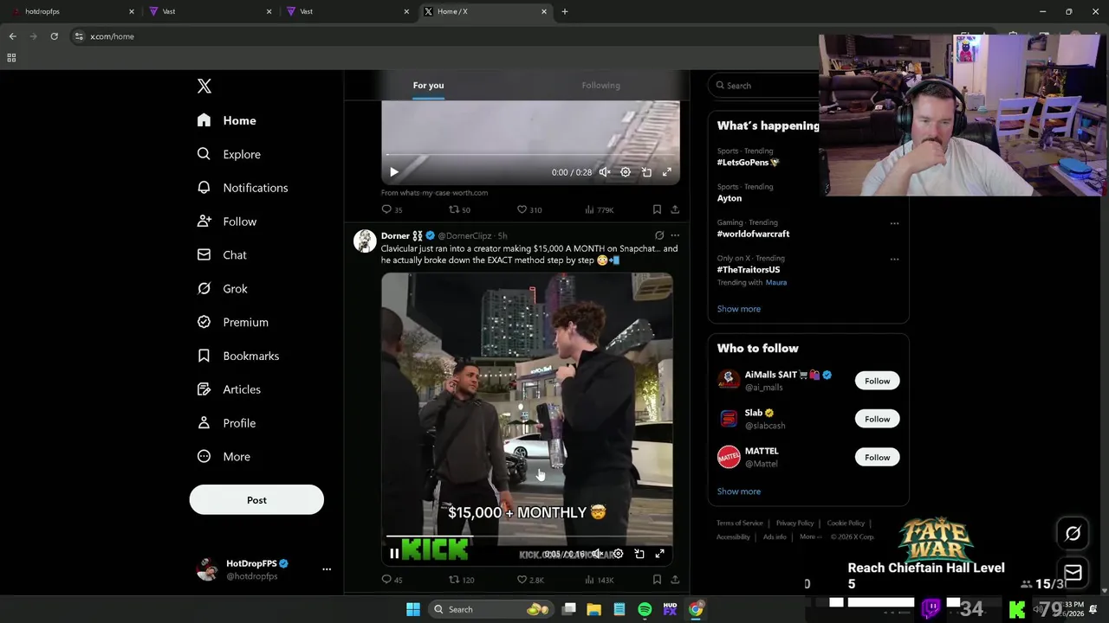The width and height of the screenshot is (1109, 623).
Task: Reload the page in Chrome
Action: coord(54,36)
